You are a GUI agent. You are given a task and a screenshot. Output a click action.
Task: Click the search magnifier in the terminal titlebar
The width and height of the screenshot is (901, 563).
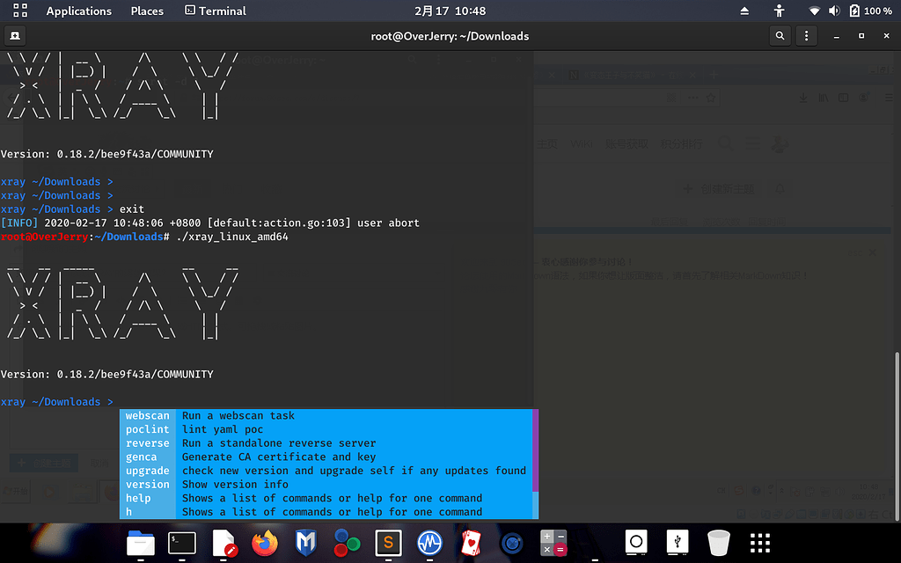pyautogui.click(x=780, y=35)
